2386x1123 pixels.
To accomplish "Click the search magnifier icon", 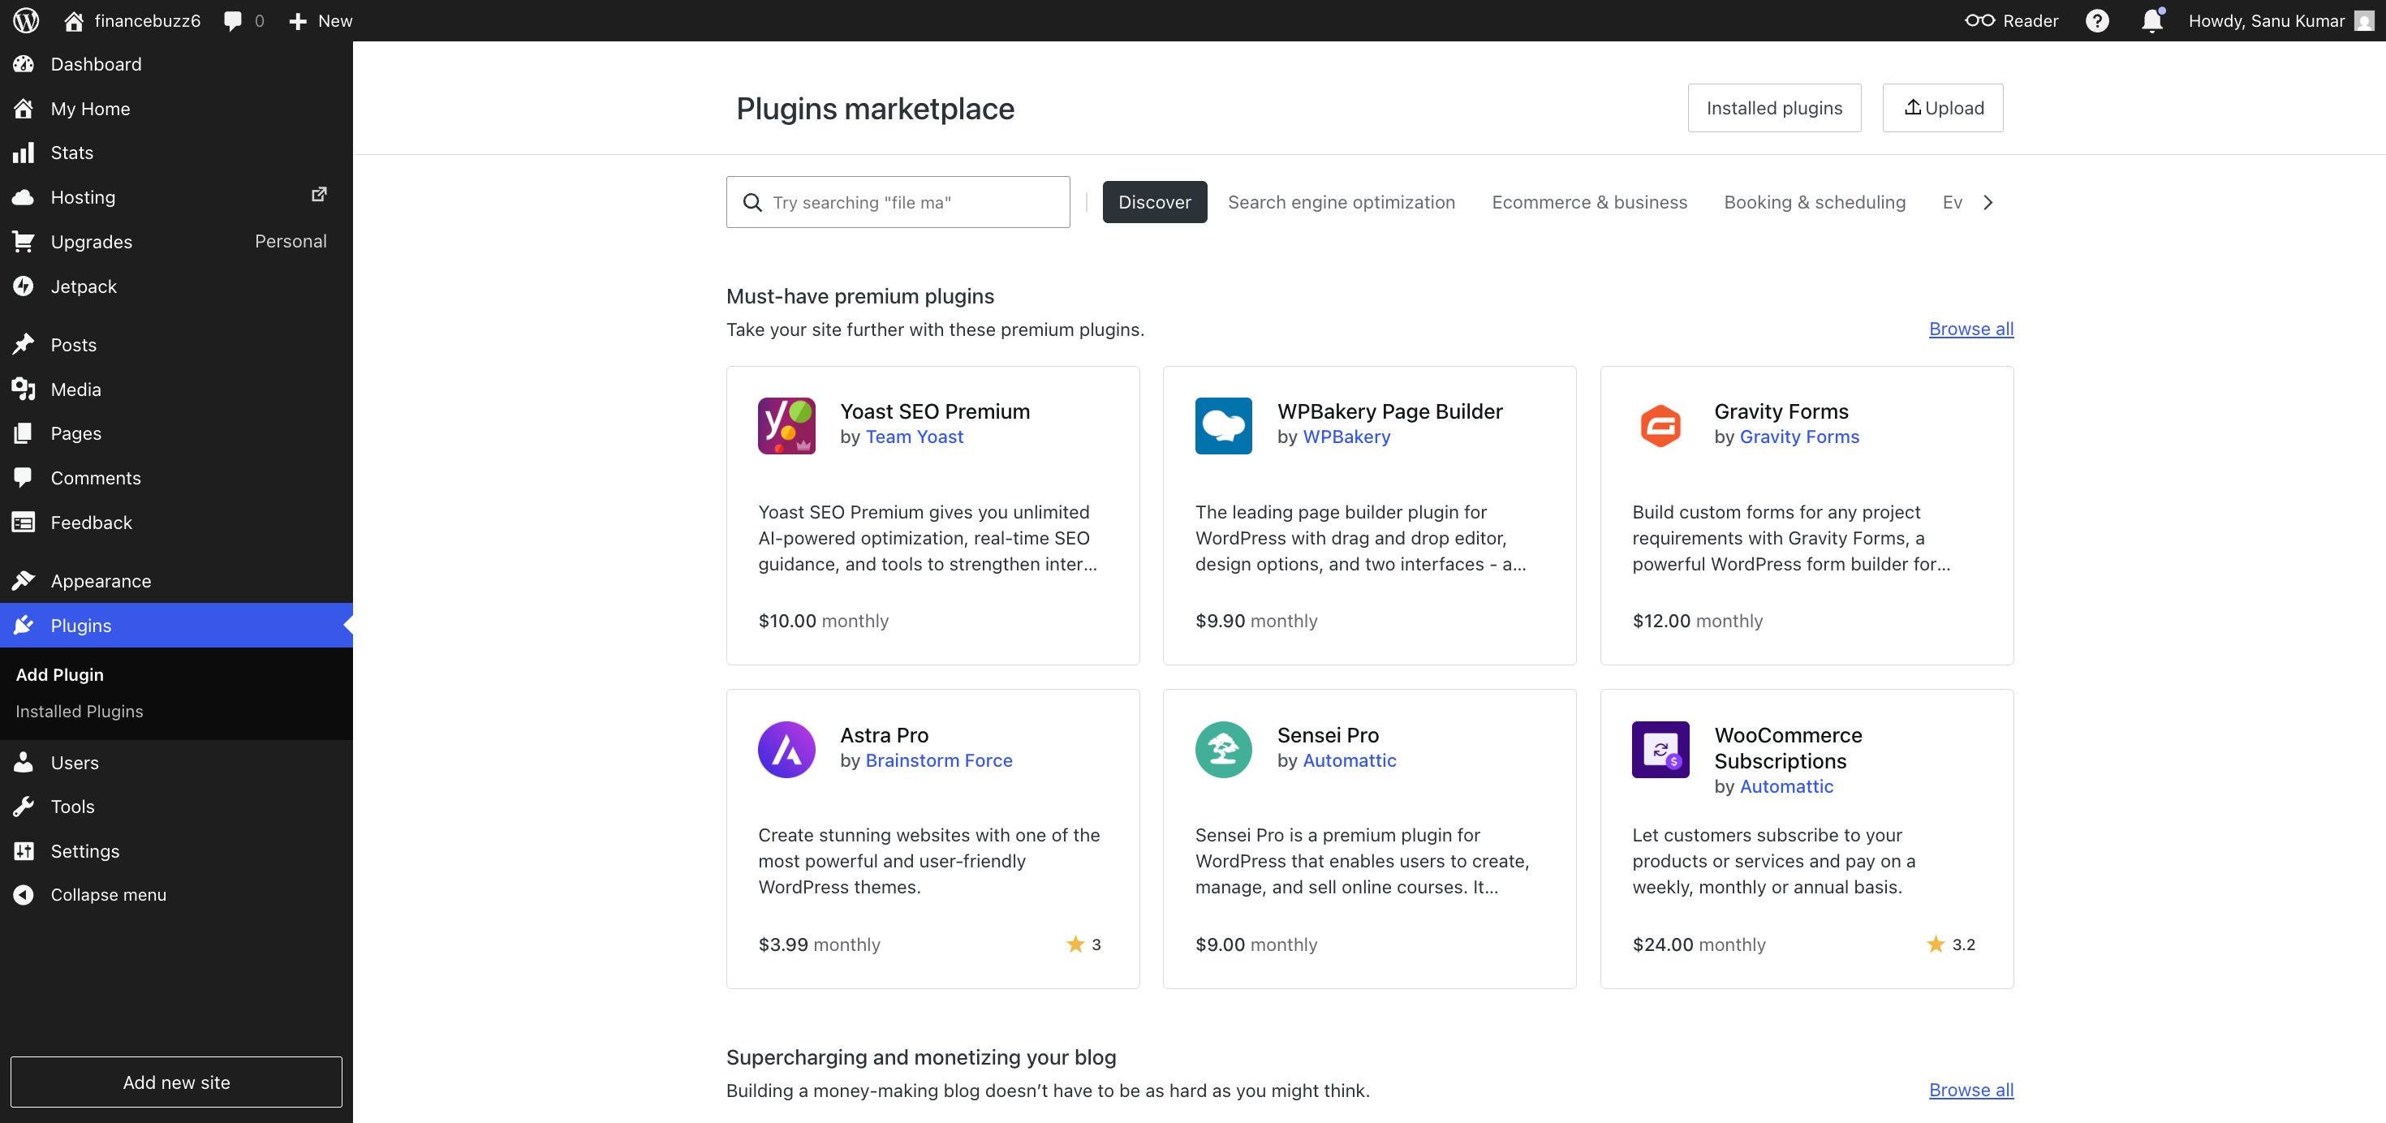I will coord(752,202).
